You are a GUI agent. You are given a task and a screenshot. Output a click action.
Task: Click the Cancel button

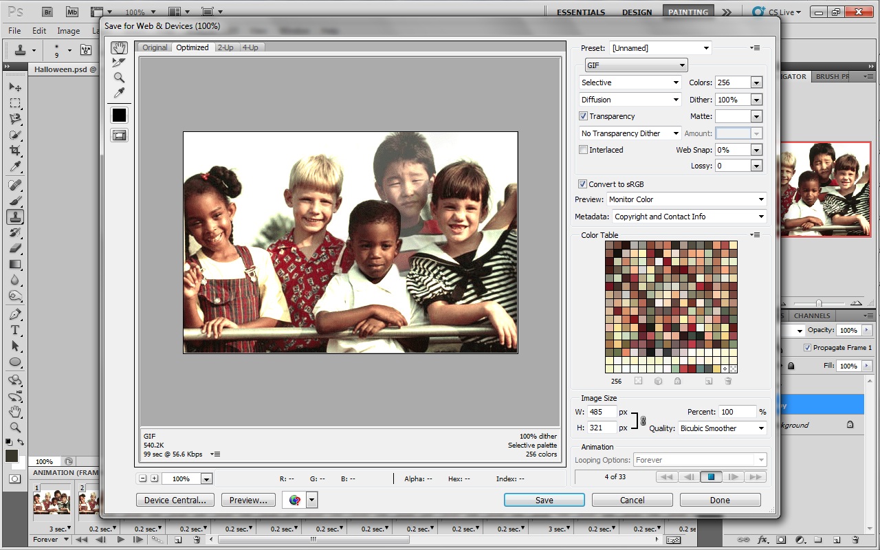pos(632,500)
